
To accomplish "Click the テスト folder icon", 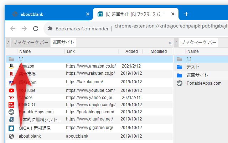I will [x=180, y=67].
